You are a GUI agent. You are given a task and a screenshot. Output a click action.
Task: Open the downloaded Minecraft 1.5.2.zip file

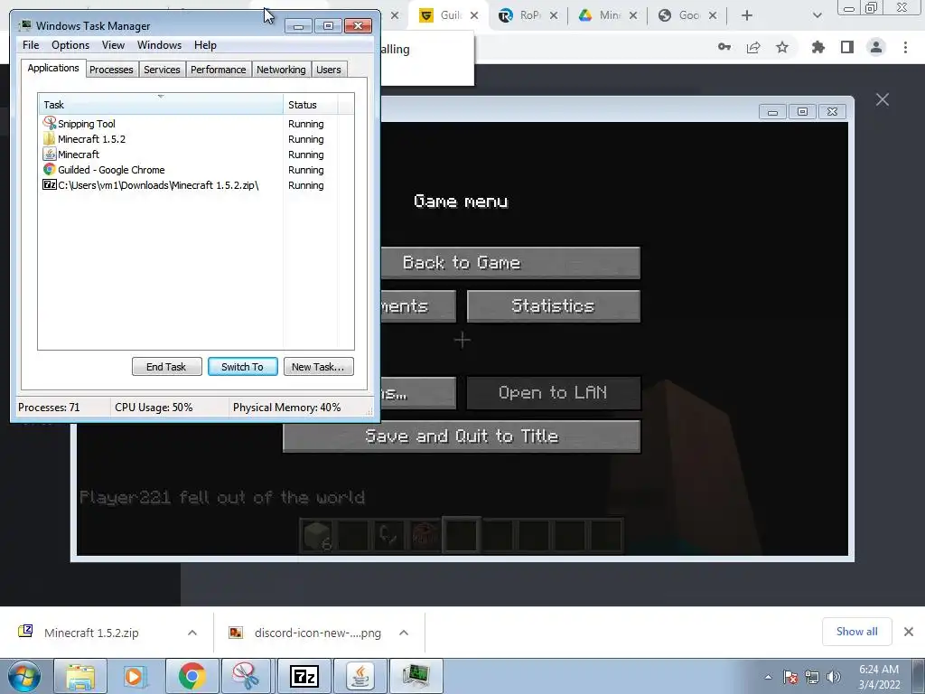tap(91, 633)
